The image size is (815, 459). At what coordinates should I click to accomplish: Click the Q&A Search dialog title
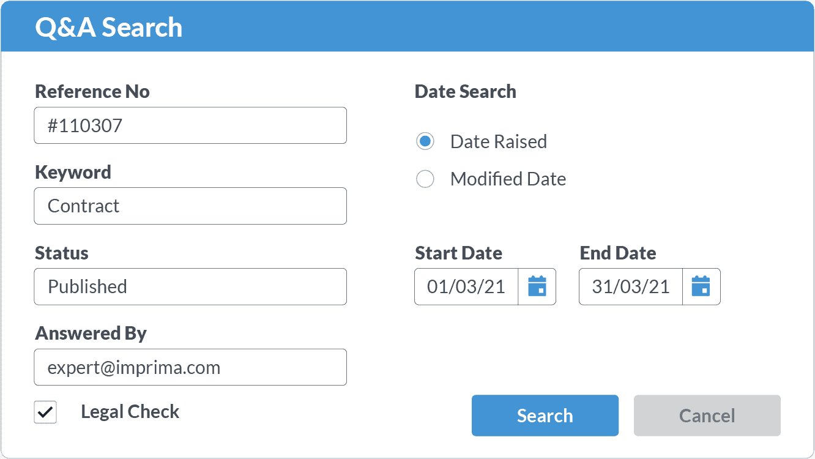click(x=109, y=28)
